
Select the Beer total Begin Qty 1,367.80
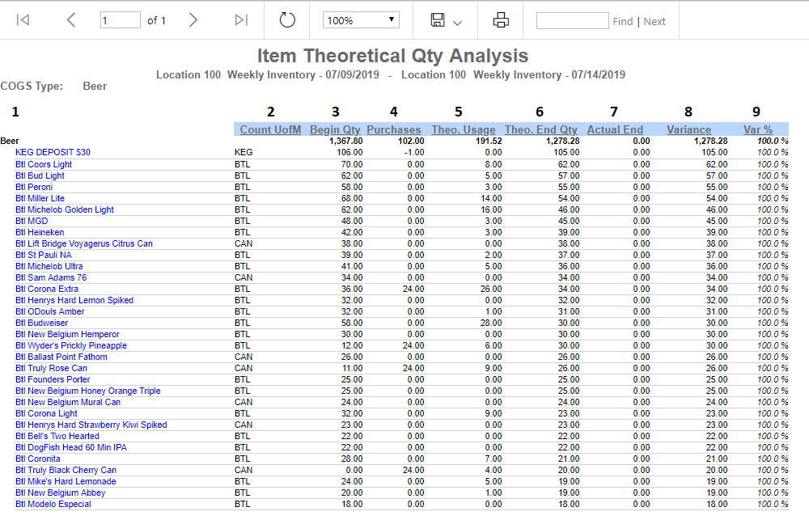coord(345,141)
